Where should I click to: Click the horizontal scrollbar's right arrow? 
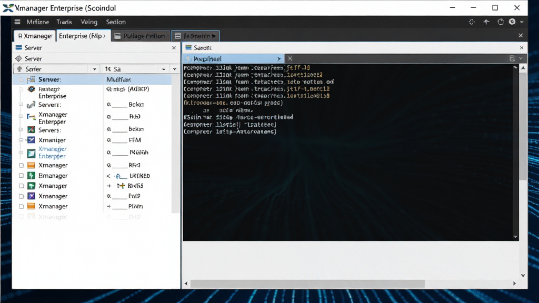pyautogui.click(x=515, y=284)
